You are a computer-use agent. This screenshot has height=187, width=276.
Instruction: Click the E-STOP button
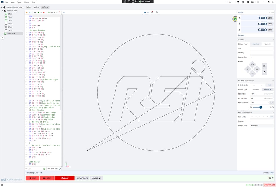point(47,178)
